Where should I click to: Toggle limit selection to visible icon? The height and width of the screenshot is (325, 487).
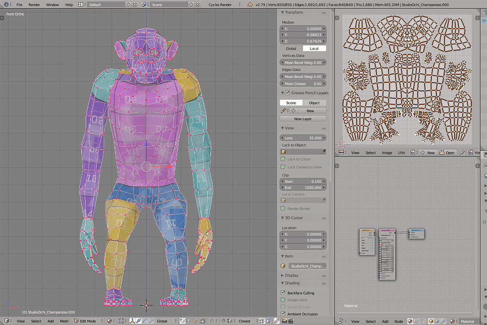click(x=203, y=321)
